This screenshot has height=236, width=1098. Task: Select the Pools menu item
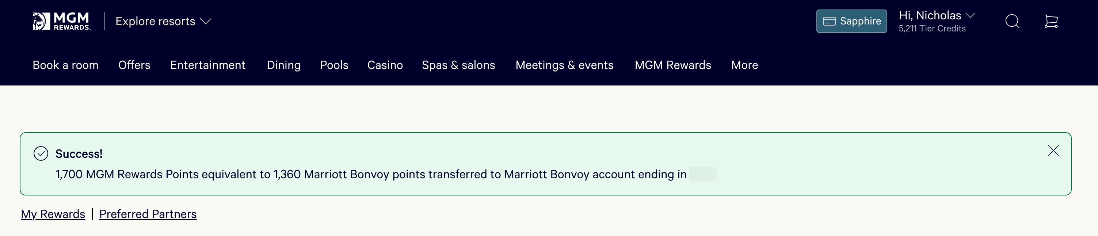334,65
